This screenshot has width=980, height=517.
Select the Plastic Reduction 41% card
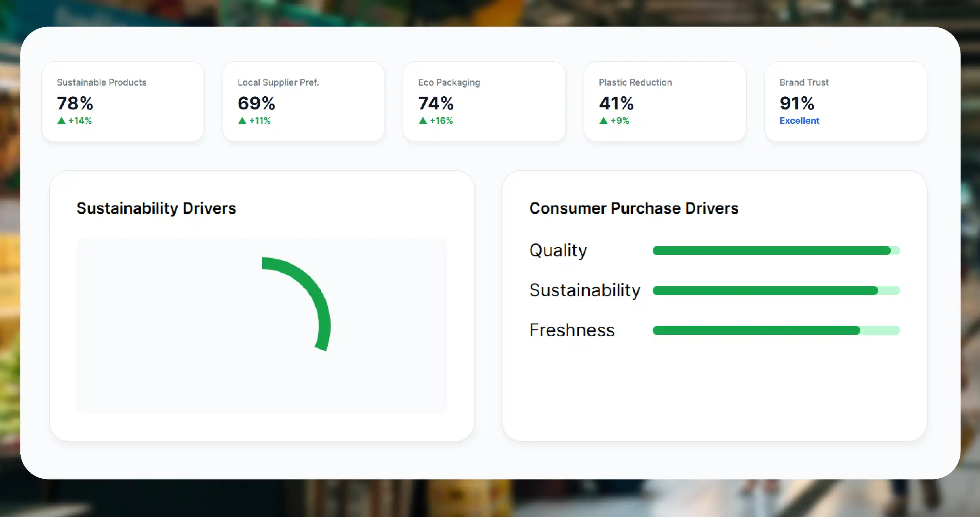click(x=665, y=102)
